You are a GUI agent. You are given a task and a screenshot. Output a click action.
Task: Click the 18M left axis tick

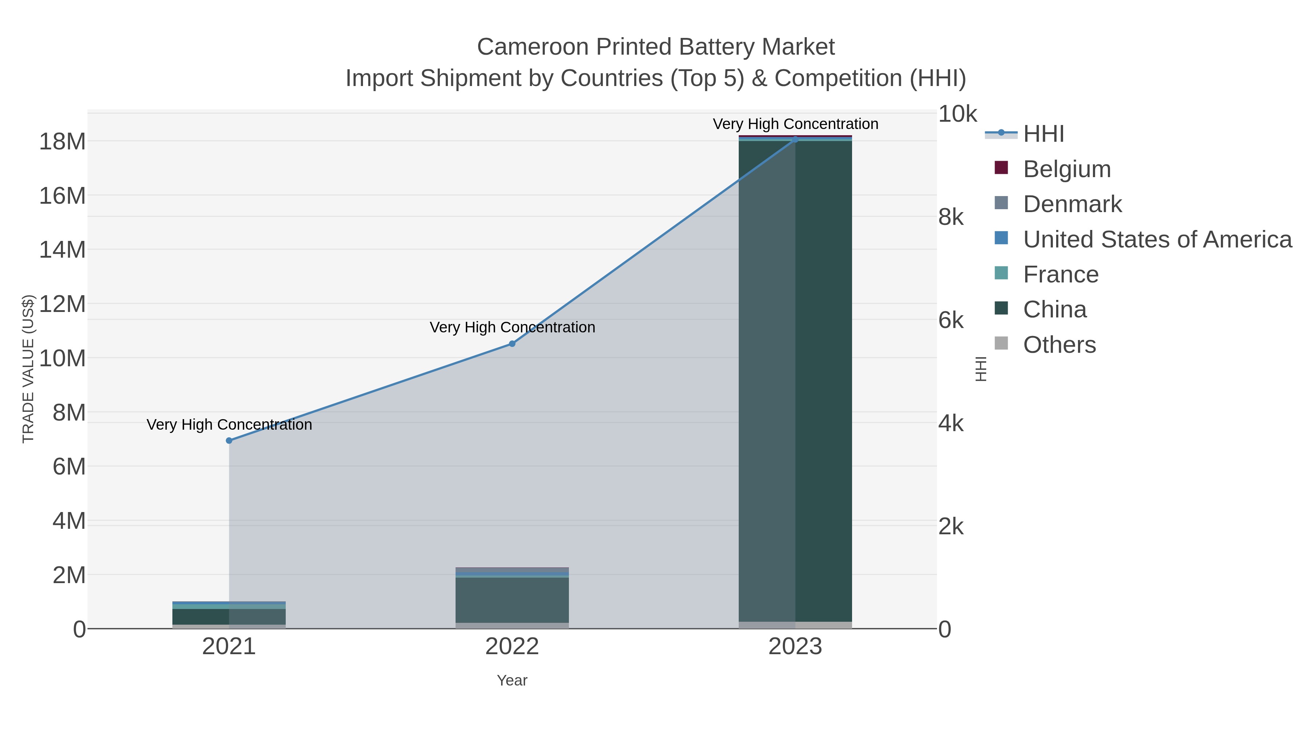(63, 142)
